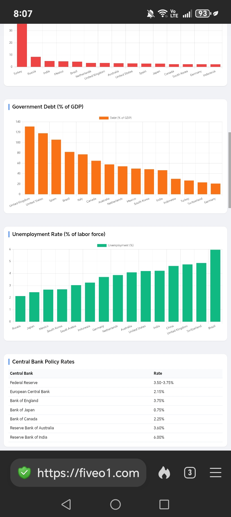Toggle the Debt (% of GDP) legend
Screen dimensions: 231x517
point(116,118)
